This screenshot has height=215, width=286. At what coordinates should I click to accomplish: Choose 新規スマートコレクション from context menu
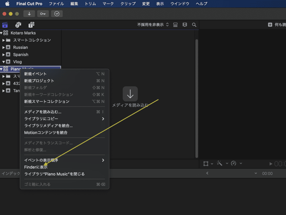(x=65, y=102)
